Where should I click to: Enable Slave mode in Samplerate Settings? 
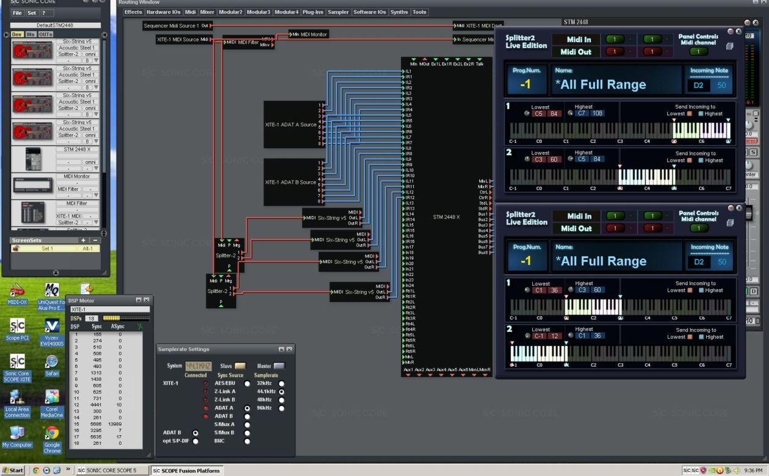pyautogui.click(x=240, y=366)
